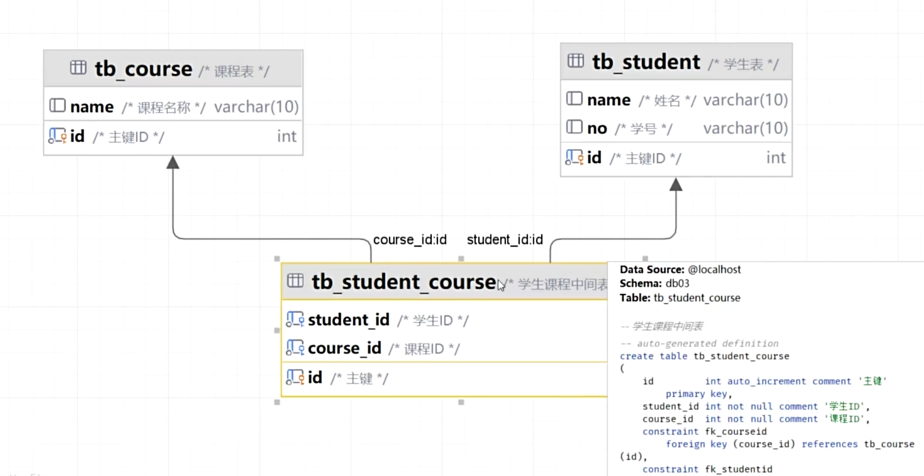Click the column icon beside tb_course name
Image resolution: width=924 pixels, height=476 pixels.
coord(58,106)
